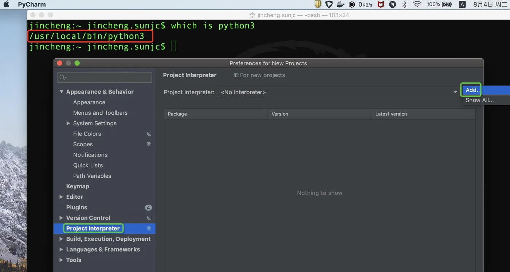This screenshot has width=510, height=272.
Task: Open the red McAfee menu bar icon
Action: (381, 4)
